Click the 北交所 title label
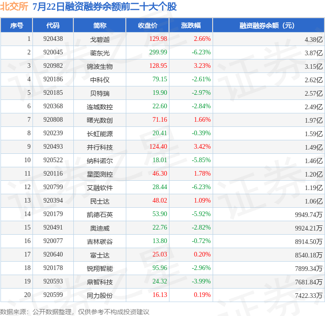Screen dimensions: 325x316 (x=14, y=6)
